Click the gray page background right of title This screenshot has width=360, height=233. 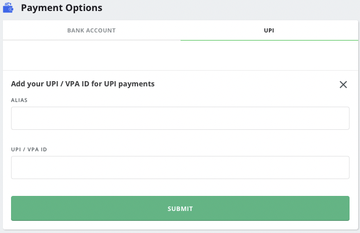[229, 9]
